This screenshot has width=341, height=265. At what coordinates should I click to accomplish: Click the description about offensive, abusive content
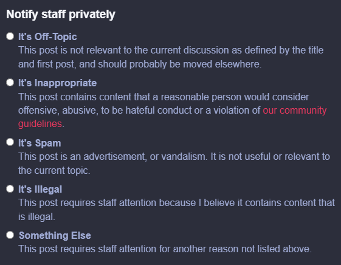(x=172, y=111)
